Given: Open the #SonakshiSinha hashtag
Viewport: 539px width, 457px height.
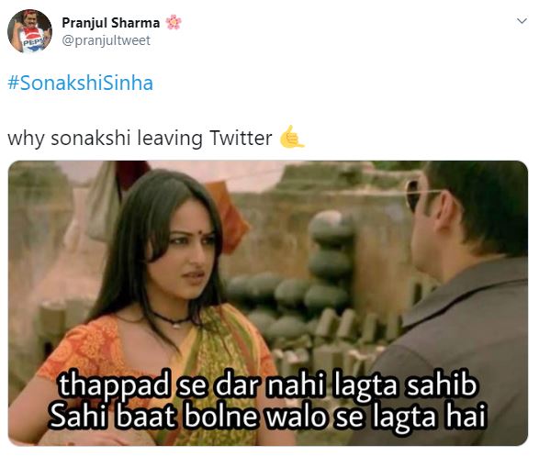Looking at the screenshot, I should coord(80,84).
